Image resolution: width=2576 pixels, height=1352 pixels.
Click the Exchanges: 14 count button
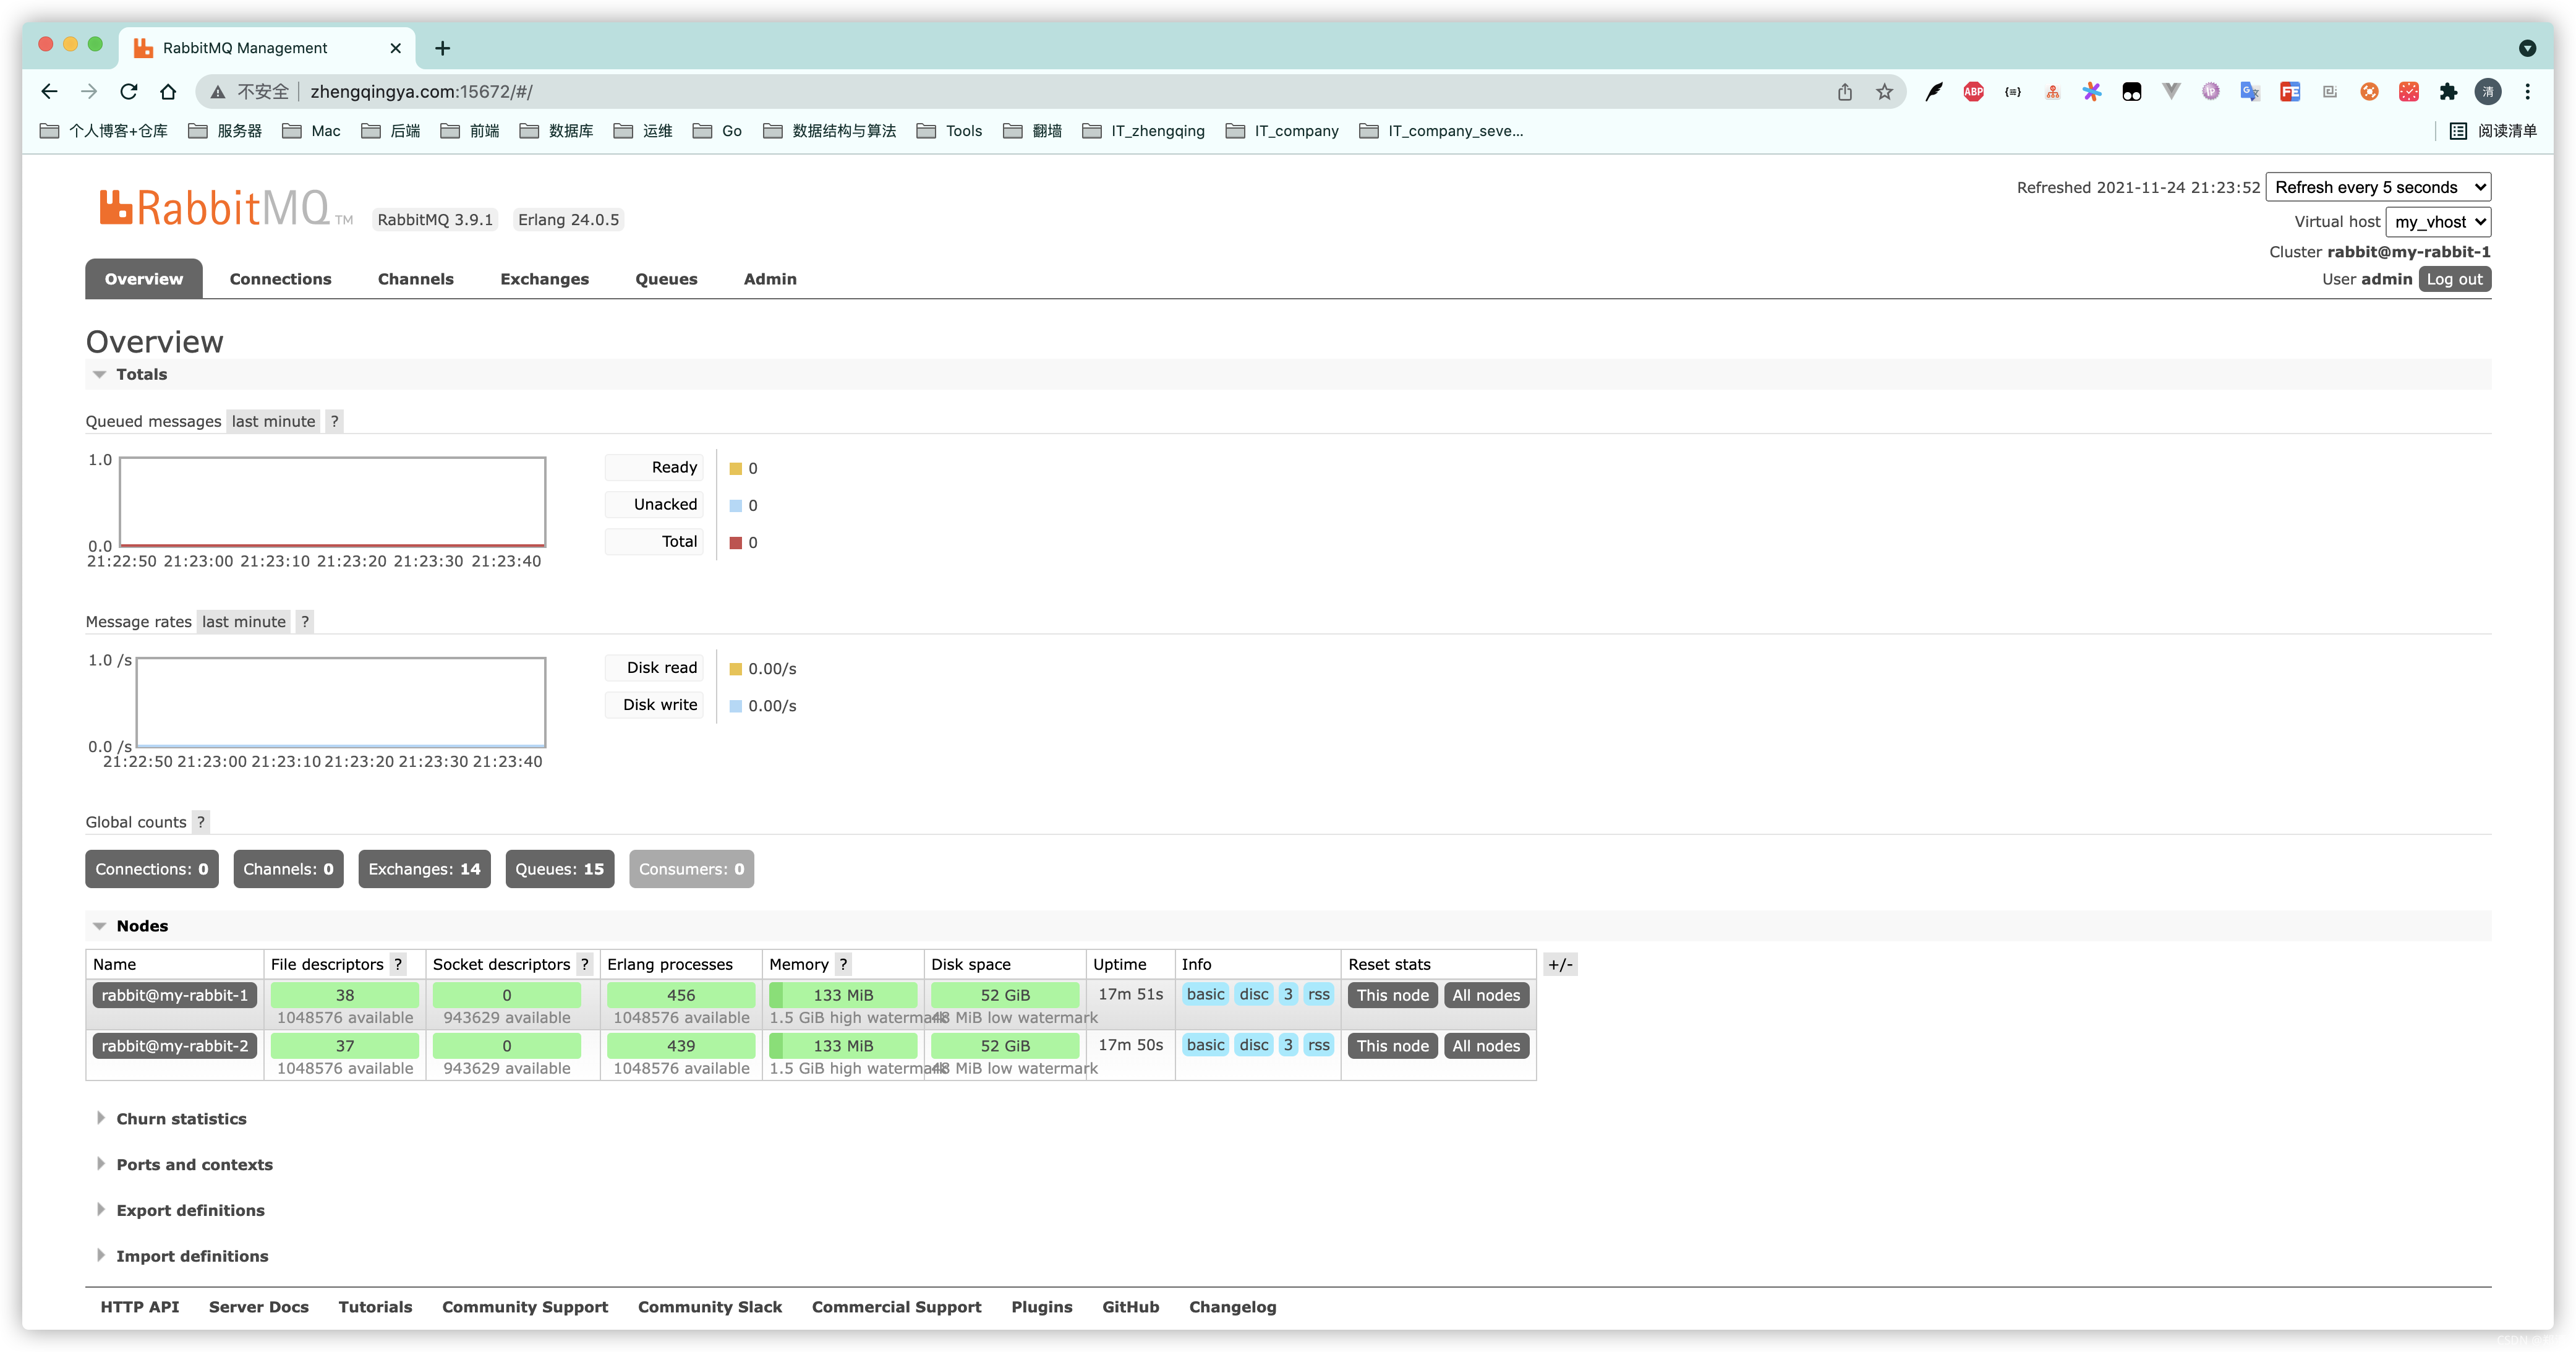pos(424,870)
